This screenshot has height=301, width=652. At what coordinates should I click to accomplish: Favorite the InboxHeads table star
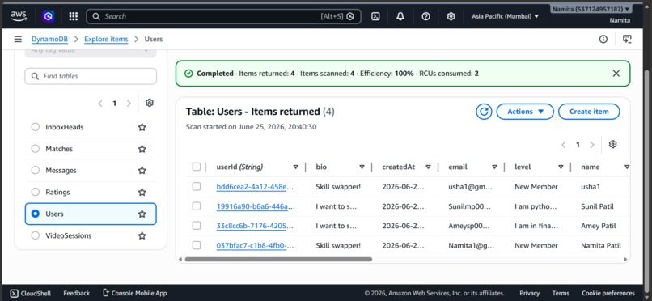coord(142,127)
